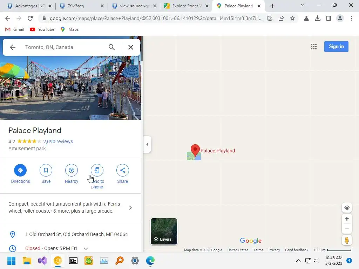Toggle the browser side panel
The image size is (359, 269).
[x=329, y=18]
